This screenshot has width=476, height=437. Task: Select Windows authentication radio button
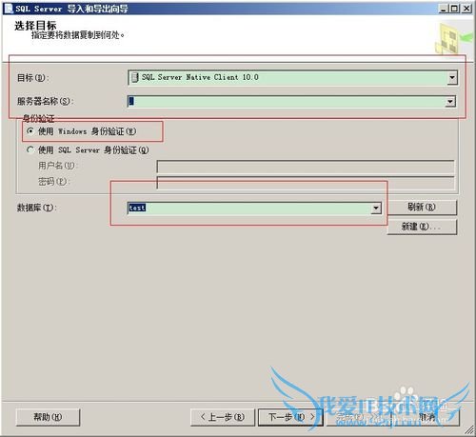30,130
